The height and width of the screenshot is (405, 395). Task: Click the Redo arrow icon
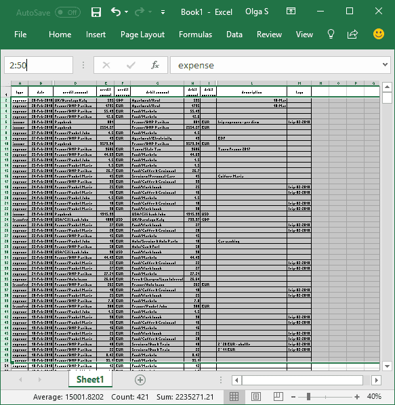pos(140,12)
